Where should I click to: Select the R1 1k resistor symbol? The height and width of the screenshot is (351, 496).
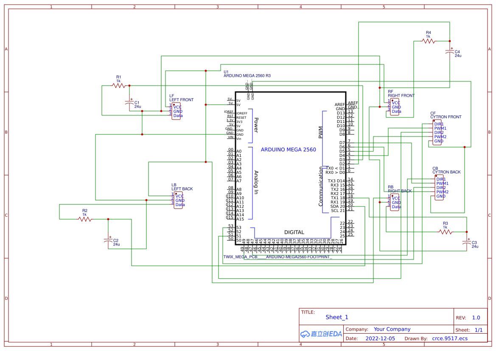point(119,85)
